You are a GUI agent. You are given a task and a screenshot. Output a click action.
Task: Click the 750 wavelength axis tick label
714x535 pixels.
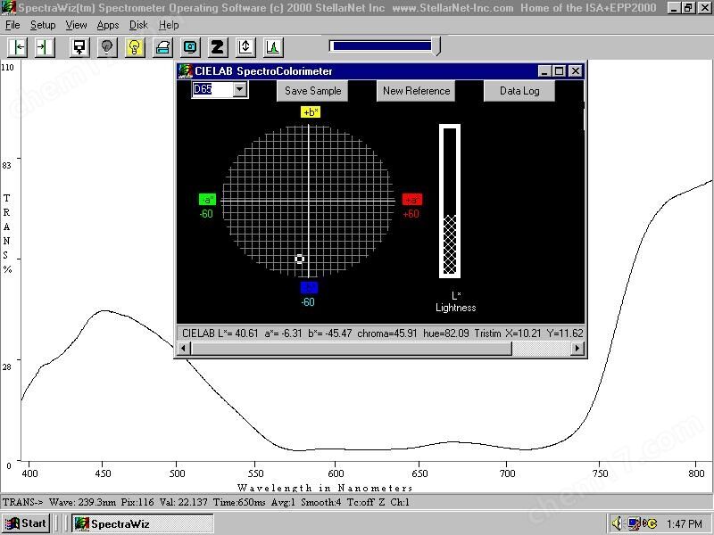coord(600,473)
